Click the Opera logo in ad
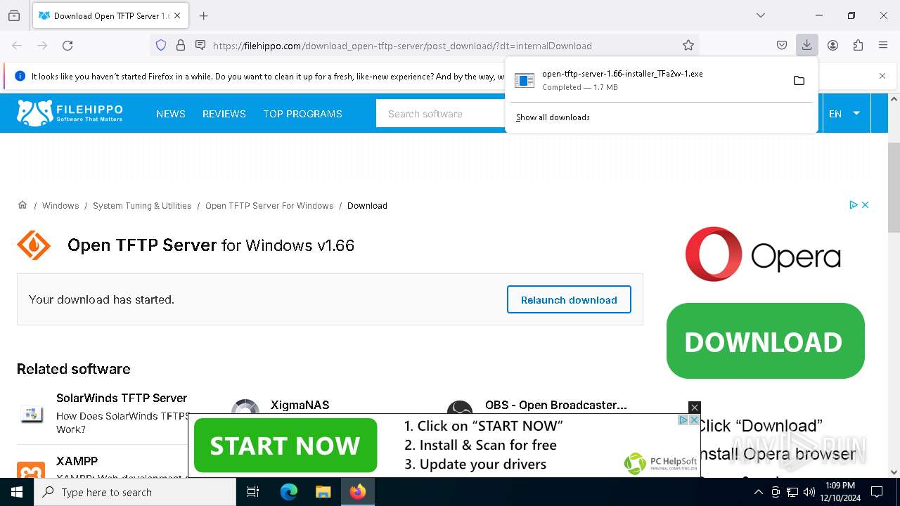This screenshot has width=900, height=506. tap(763, 254)
